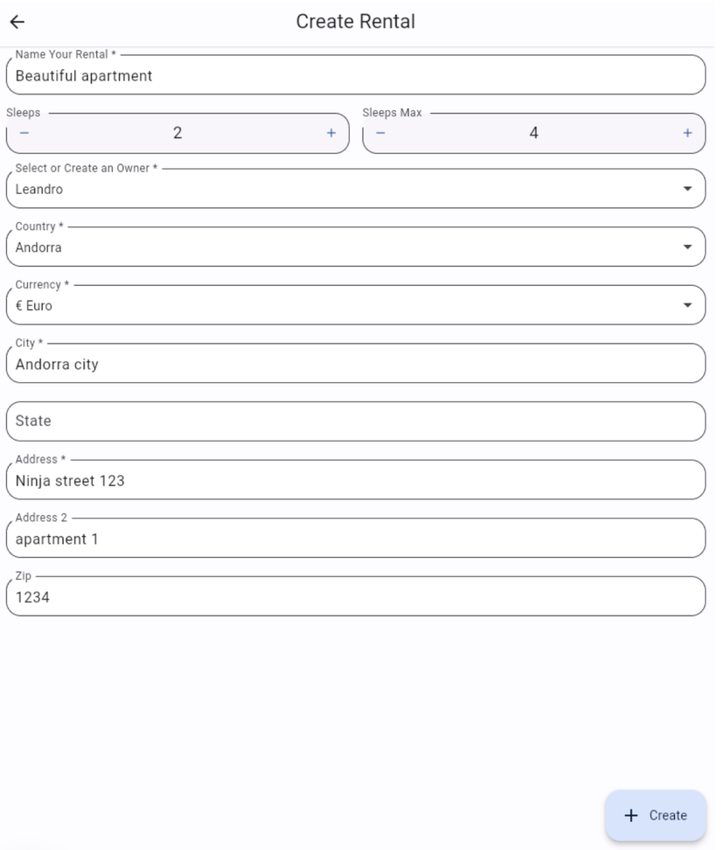Select the Leandro owner value
The width and height of the screenshot is (724, 850).
[x=39, y=189]
